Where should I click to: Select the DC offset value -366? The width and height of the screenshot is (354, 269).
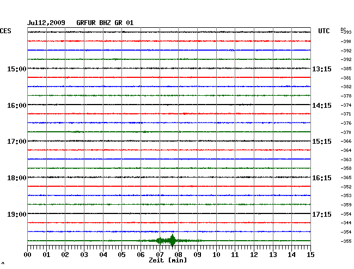tap(346, 141)
